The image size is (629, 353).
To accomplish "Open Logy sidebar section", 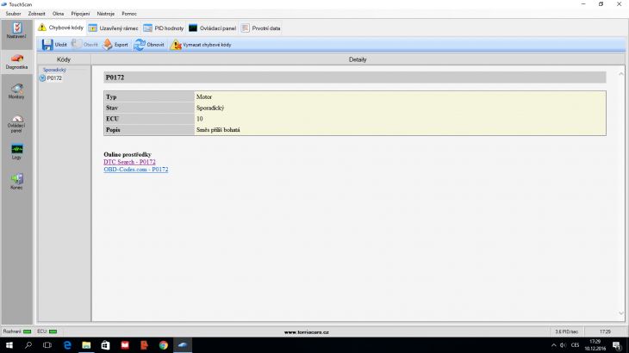I will click(x=16, y=152).
